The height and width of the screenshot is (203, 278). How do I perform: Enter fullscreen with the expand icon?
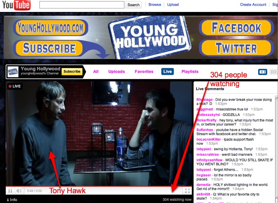(187, 191)
